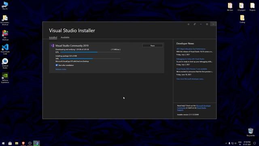Click the 'Installer version' text
Viewport: 259px width, 146px height.
188,114
